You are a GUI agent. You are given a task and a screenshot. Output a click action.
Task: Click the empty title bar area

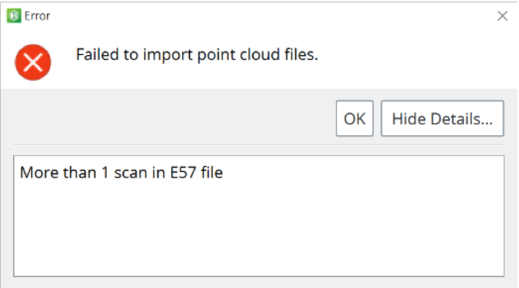[x=271, y=16]
